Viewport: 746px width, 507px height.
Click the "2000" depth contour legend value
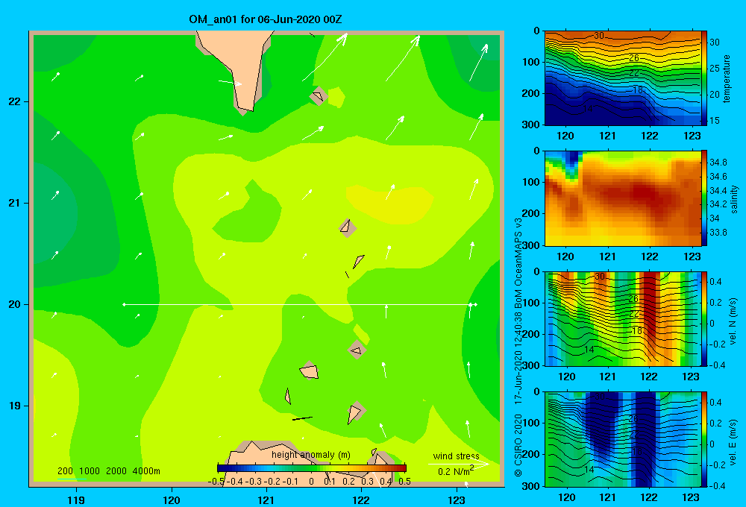coord(116,471)
